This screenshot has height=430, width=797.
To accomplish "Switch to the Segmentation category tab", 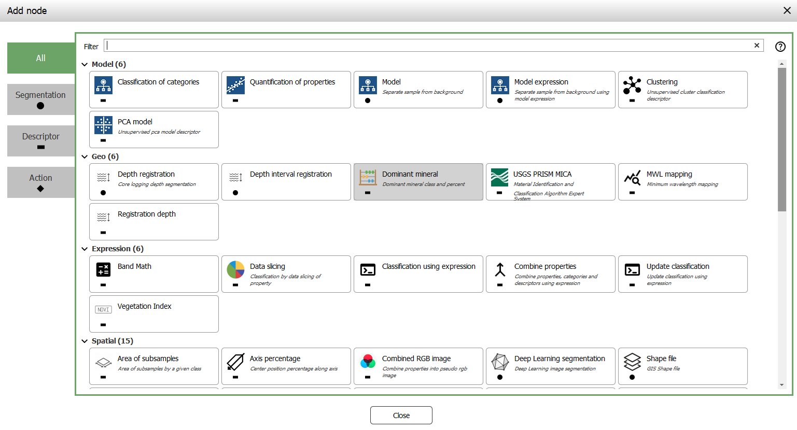I will tap(40, 99).
